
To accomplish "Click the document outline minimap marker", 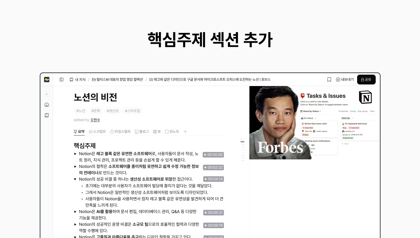I will pyautogui.click(x=243, y=142).
